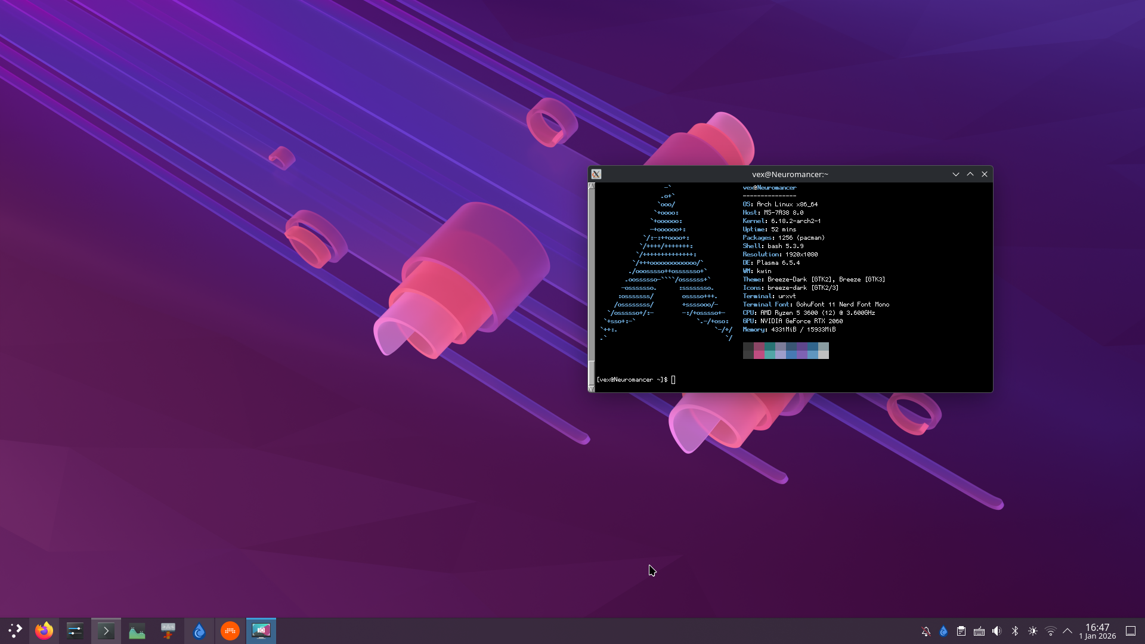The image size is (1145, 644).
Task: Open the urxvt window menu icon
Action: click(596, 174)
